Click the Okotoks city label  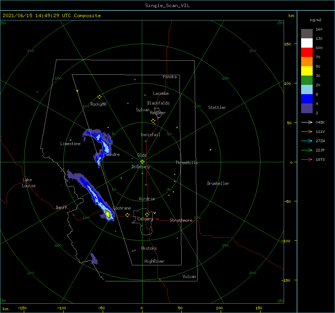(x=149, y=248)
